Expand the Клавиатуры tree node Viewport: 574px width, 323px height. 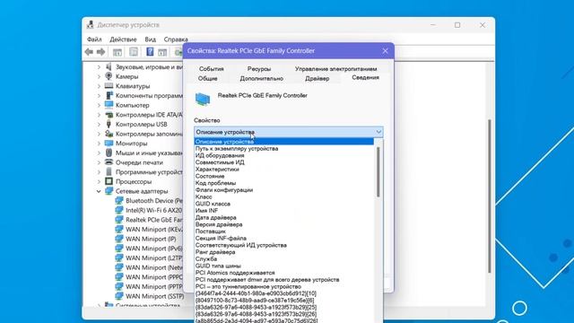click(99, 86)
